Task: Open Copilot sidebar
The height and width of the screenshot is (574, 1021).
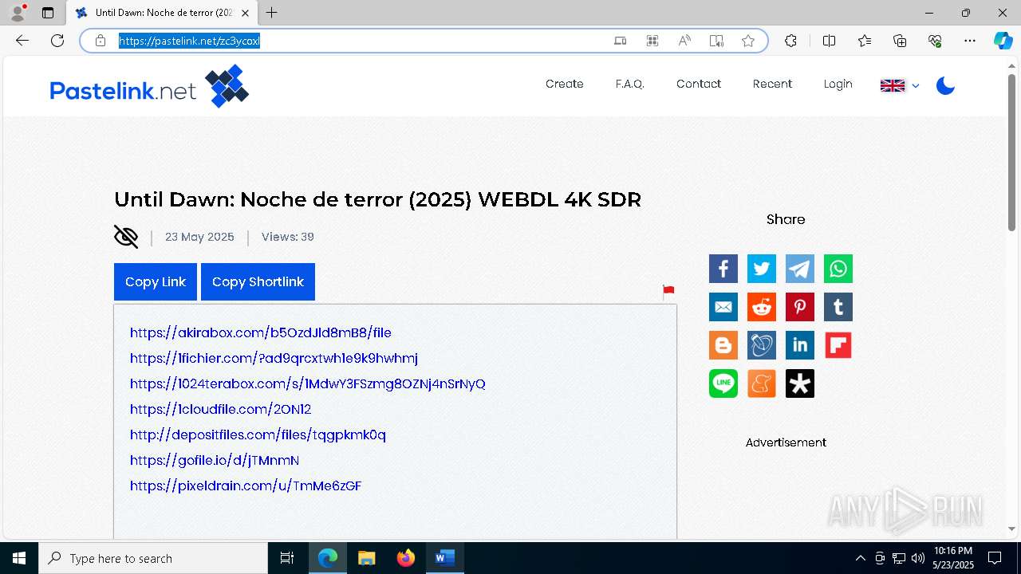Action: pos(1003,41)
